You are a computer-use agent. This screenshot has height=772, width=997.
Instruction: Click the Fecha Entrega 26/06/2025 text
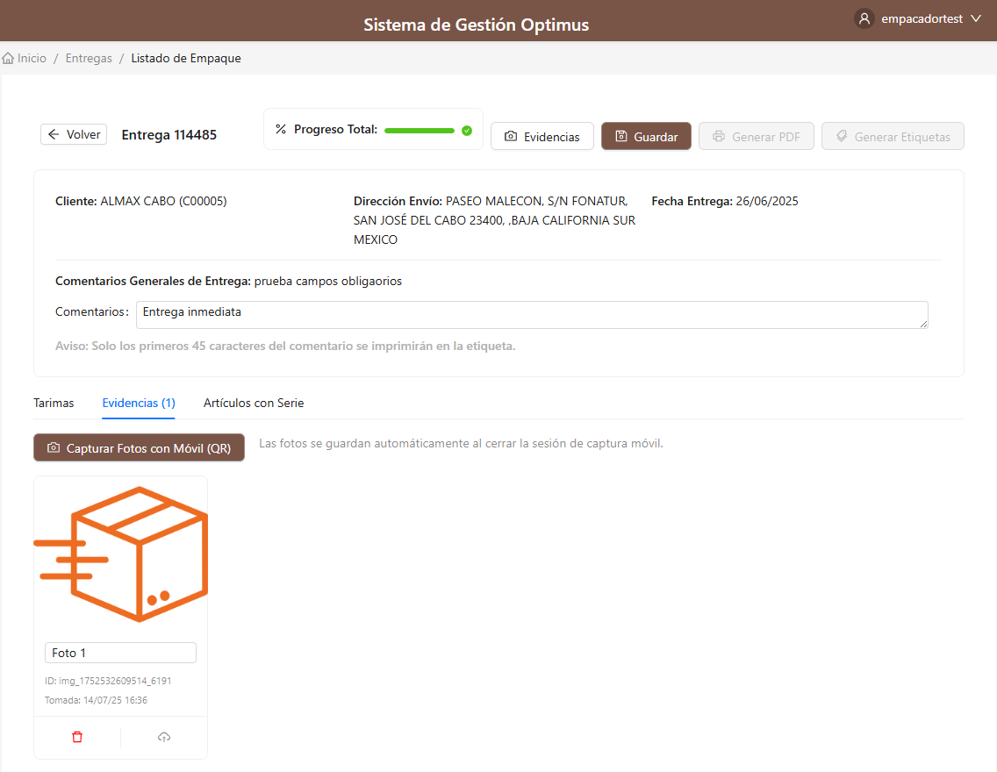pyautogui.click(x=725, y=202)
